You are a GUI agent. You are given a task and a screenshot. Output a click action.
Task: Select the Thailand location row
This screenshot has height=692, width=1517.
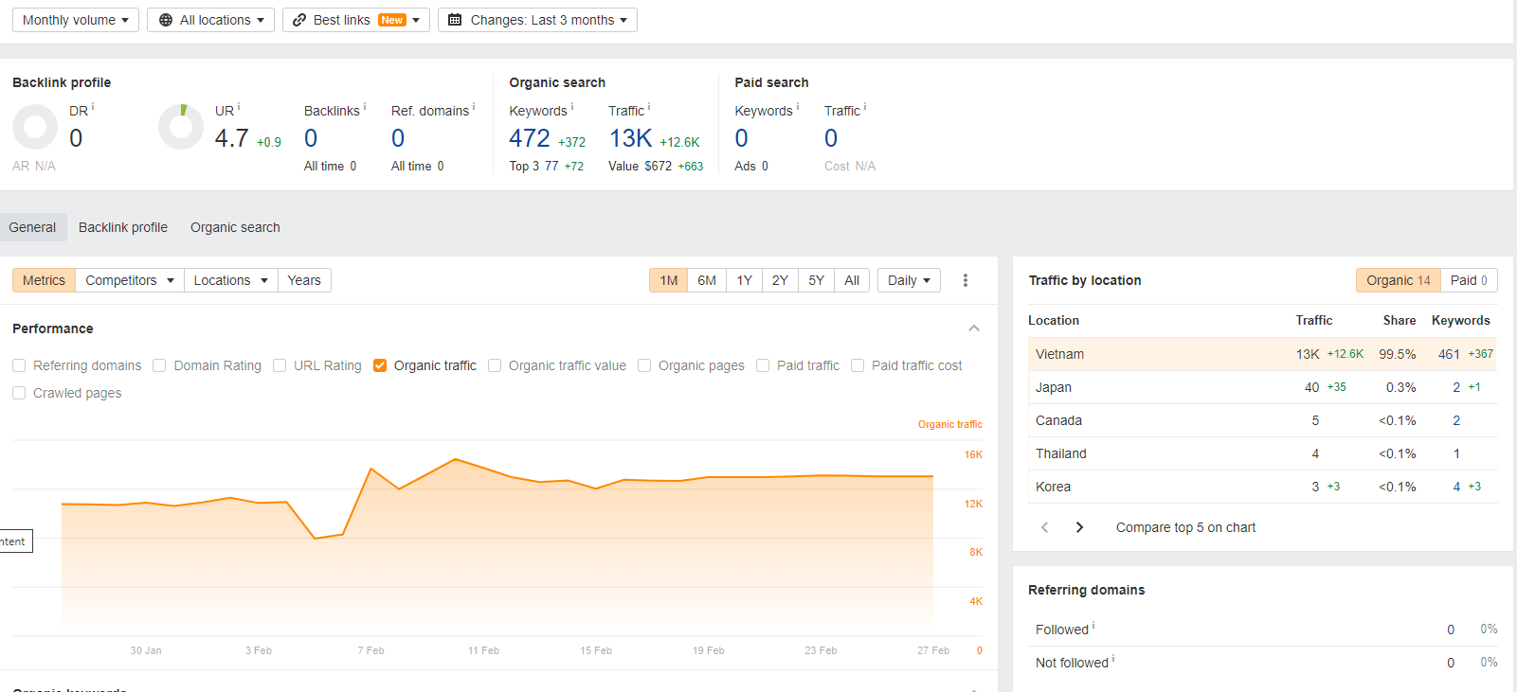(x=1262, y=453)
